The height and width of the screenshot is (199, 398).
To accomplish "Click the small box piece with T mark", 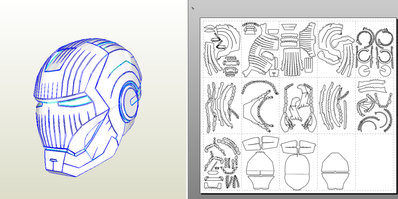I will (x=274, y=73).
